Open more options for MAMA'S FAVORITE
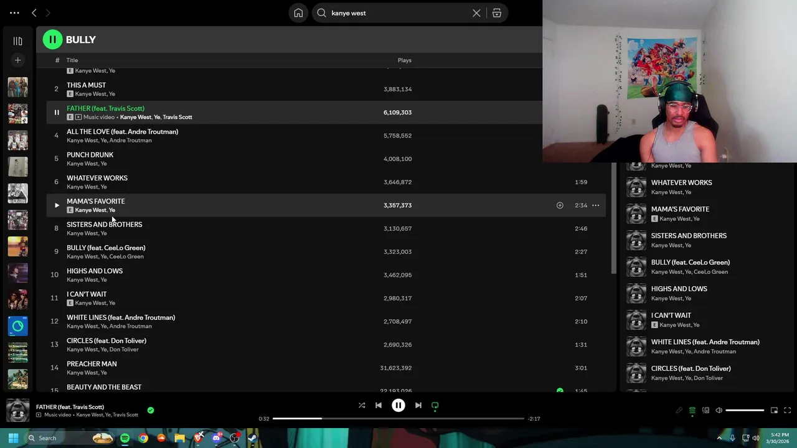The width and height of the screenshot is (797, 448). click(595, 205)
